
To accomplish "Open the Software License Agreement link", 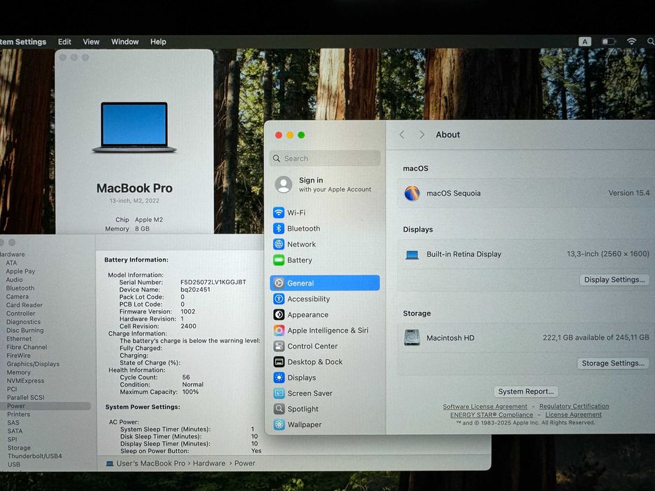I will [x=485, y=406].
